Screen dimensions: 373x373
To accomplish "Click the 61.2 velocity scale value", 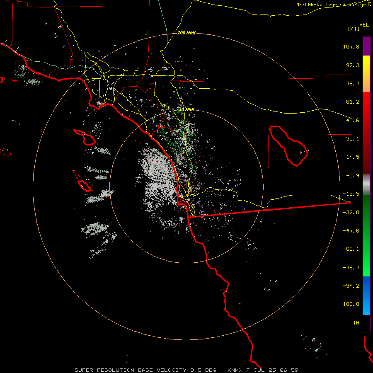I will (353, 102).
